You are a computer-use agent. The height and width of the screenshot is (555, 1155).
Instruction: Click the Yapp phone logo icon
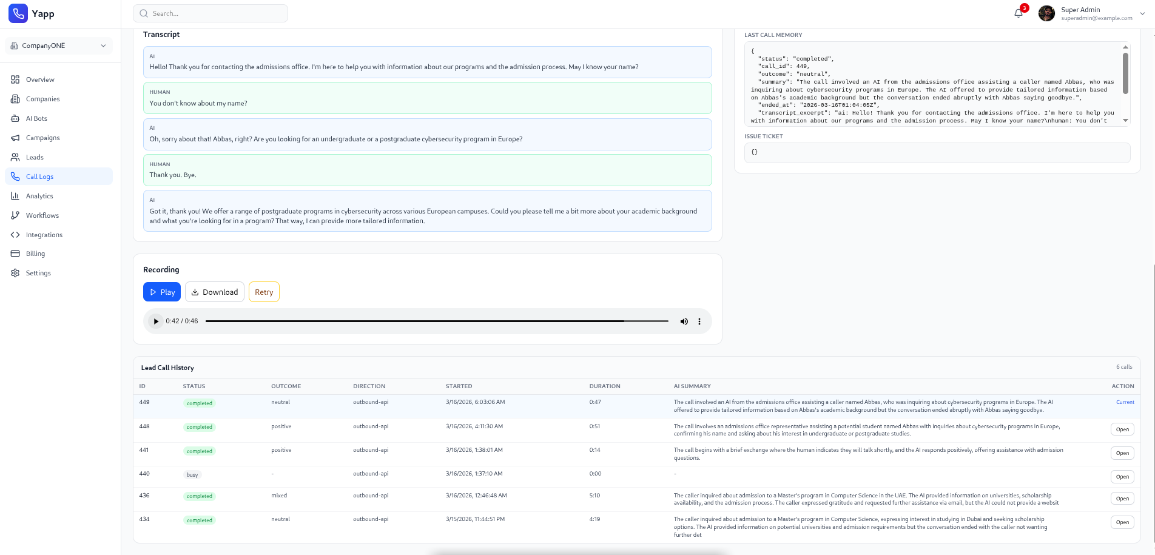click(x=18, y=13)
